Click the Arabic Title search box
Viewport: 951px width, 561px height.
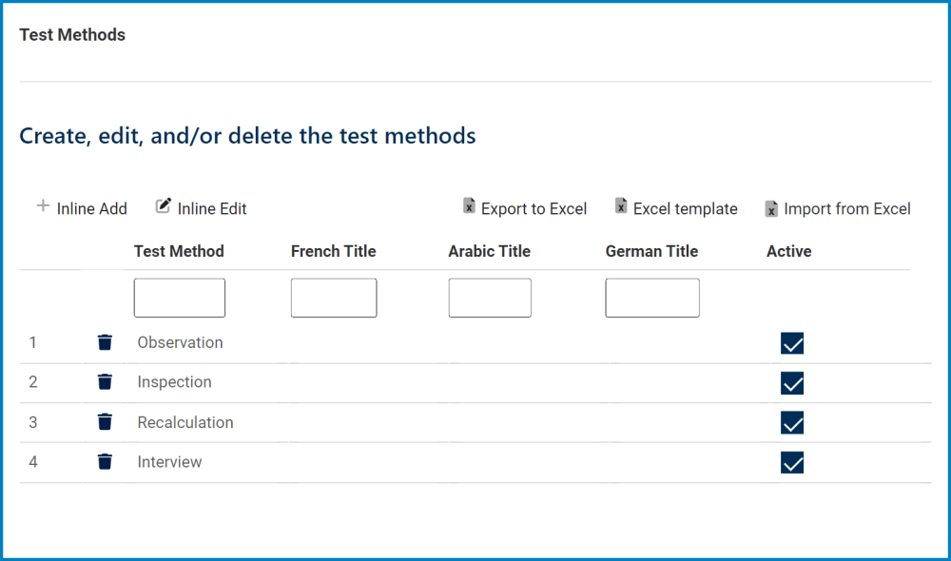(489, 298)
